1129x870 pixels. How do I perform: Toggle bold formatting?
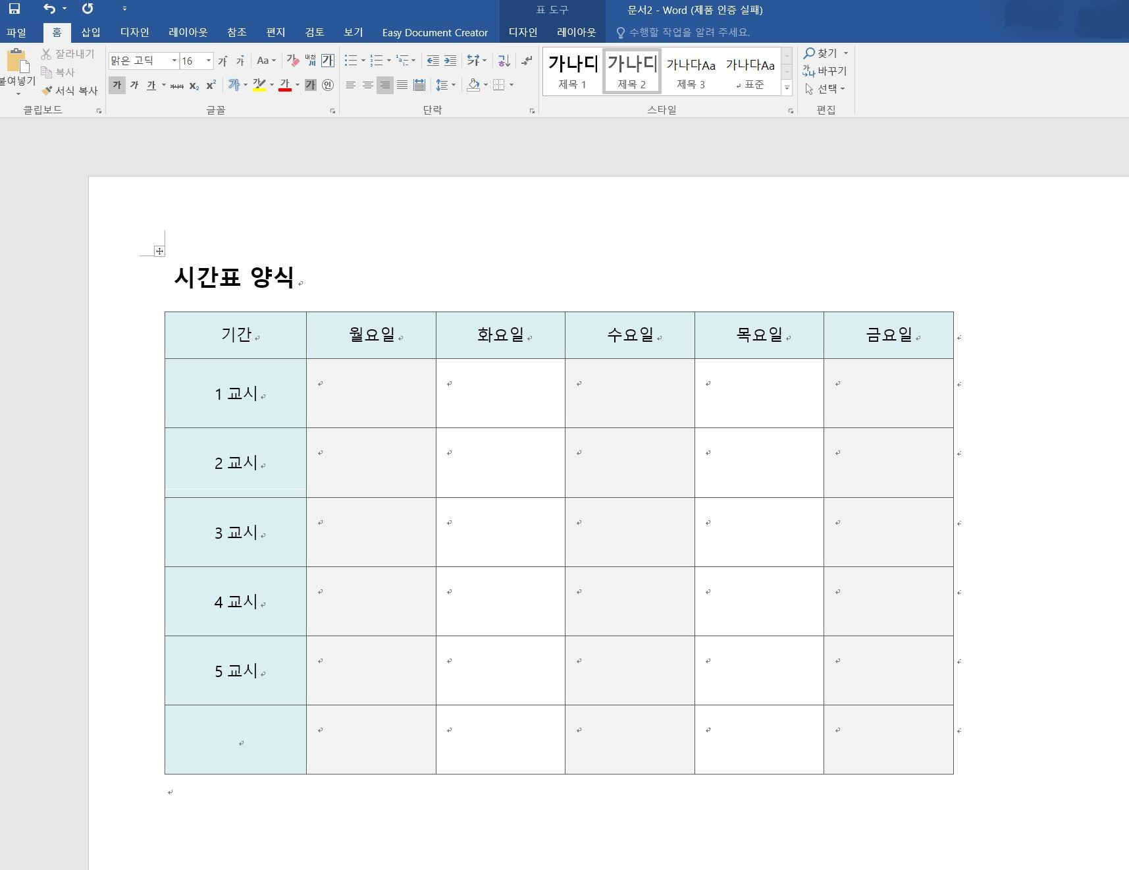point(117,85)
